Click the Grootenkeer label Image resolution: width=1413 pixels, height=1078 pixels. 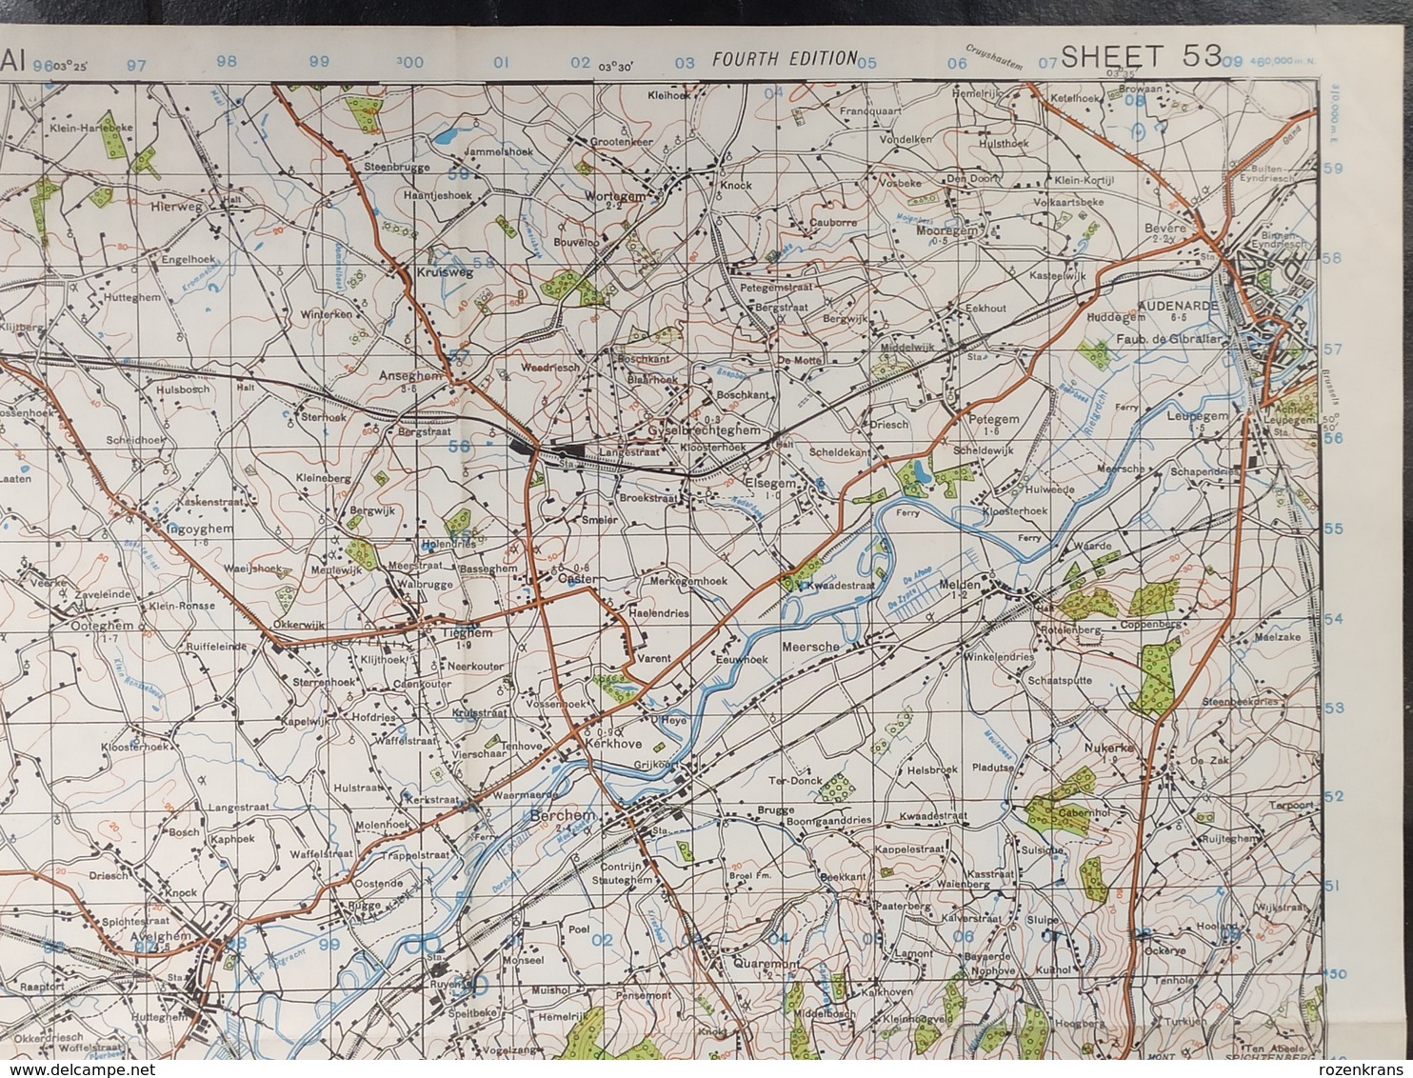click(x=620, y=141)
